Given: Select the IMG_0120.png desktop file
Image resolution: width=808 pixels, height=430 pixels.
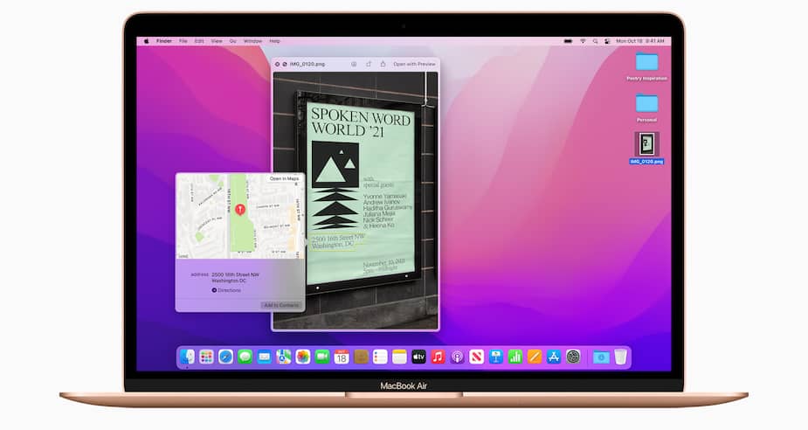Looking at the screenshot, I should pyautogui.click(x=646, y=149).
